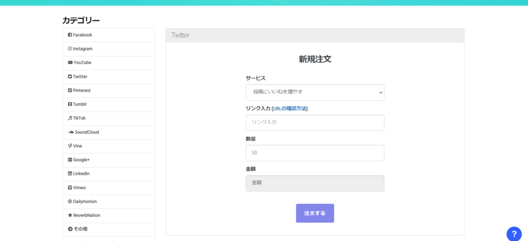The image size is (528, 241).
Task: Choose the Pinterest icon in categories
Action: (x=70, y=91)
